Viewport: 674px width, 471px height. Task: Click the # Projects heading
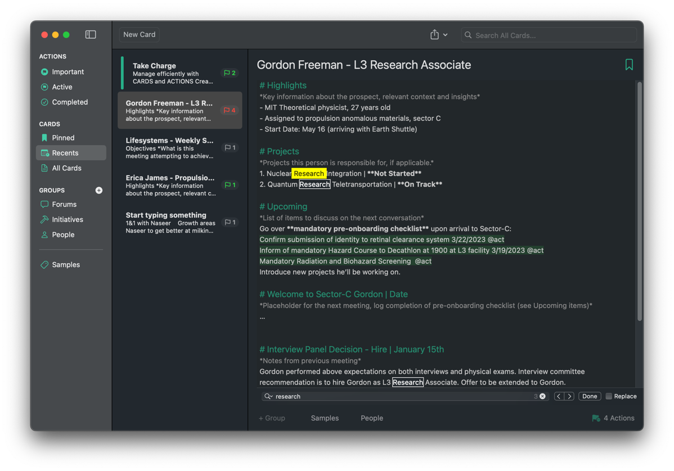tap(279, 151)
